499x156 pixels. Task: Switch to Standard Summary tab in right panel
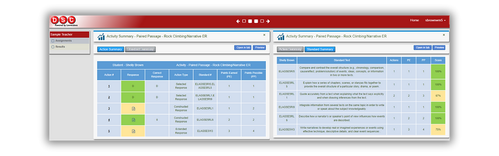pos(320,49)
